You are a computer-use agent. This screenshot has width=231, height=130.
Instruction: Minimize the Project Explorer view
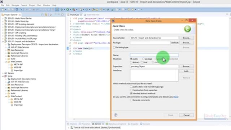(58, 14)
